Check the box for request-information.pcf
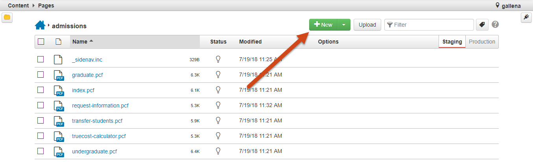 [41, 105]
